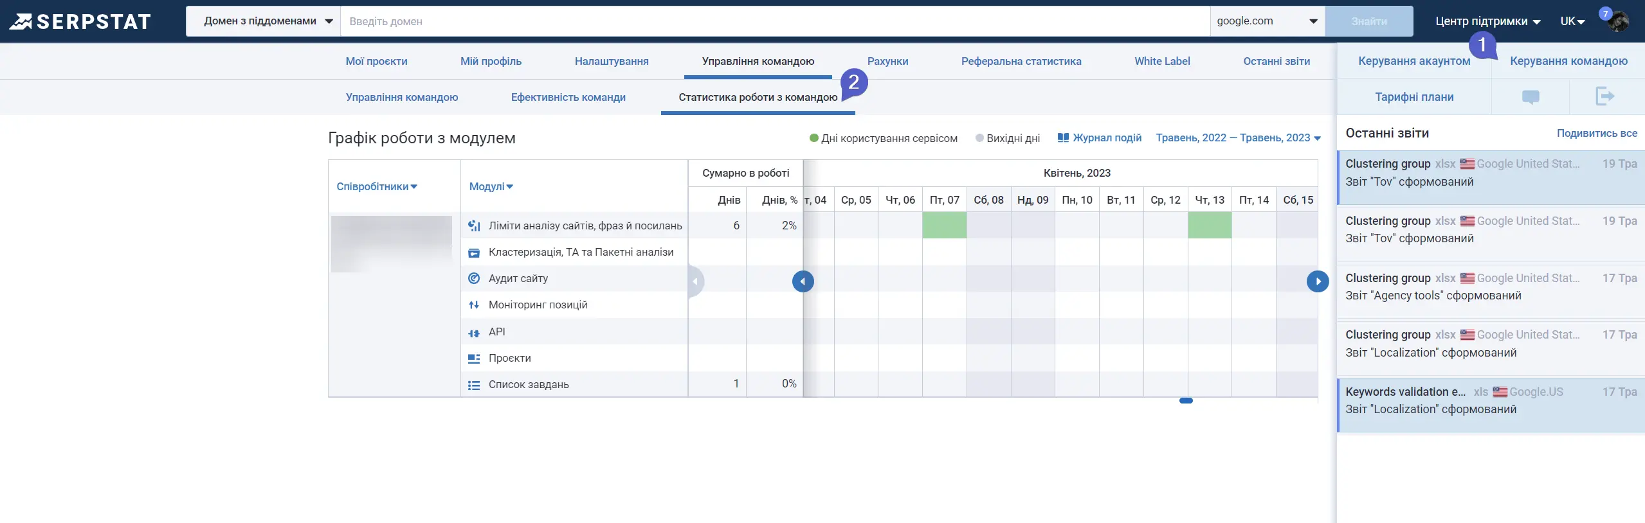Viewport: 1645px width, 523px height.
Task: Open the Останні звіти tab
Action: [1277, 61]
